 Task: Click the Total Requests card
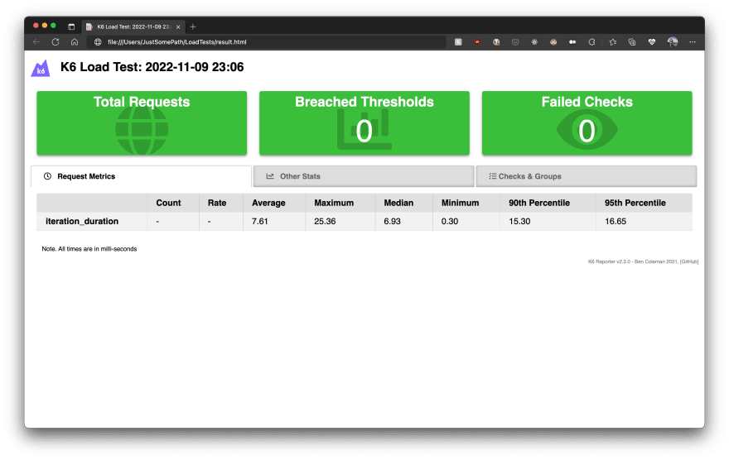point(142,123)
